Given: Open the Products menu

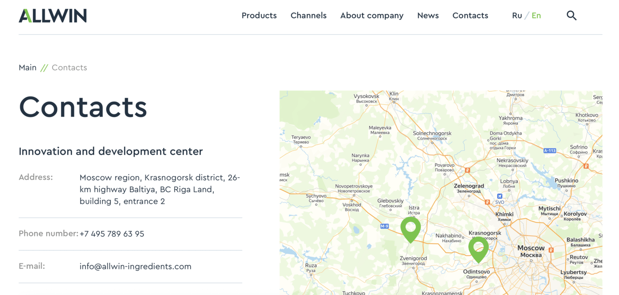Looking at the screenshot, I should (x=259, y=16).
